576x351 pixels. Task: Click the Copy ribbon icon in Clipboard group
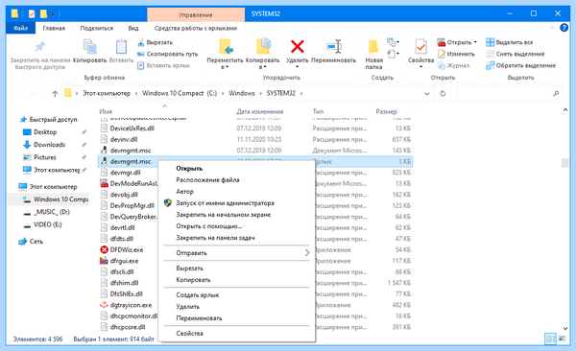coord(89,47)
